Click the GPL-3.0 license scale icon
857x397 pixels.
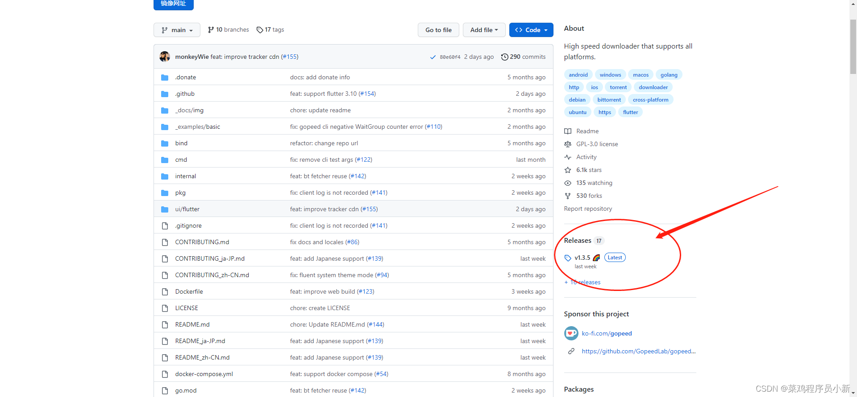[x=568, y=144]
